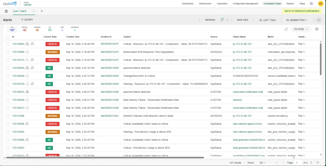
Task: Open the hamburger menu beside LAST 7 DAYS
Action: (x=6, y=11)
